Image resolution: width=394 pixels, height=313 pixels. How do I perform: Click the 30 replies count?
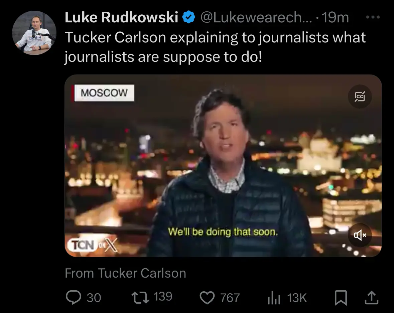click(x=94, y=298)
